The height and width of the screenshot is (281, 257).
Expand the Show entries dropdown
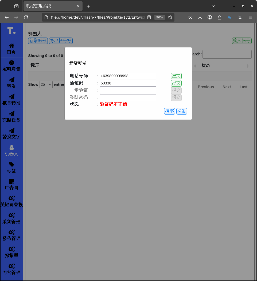(46, 84)
